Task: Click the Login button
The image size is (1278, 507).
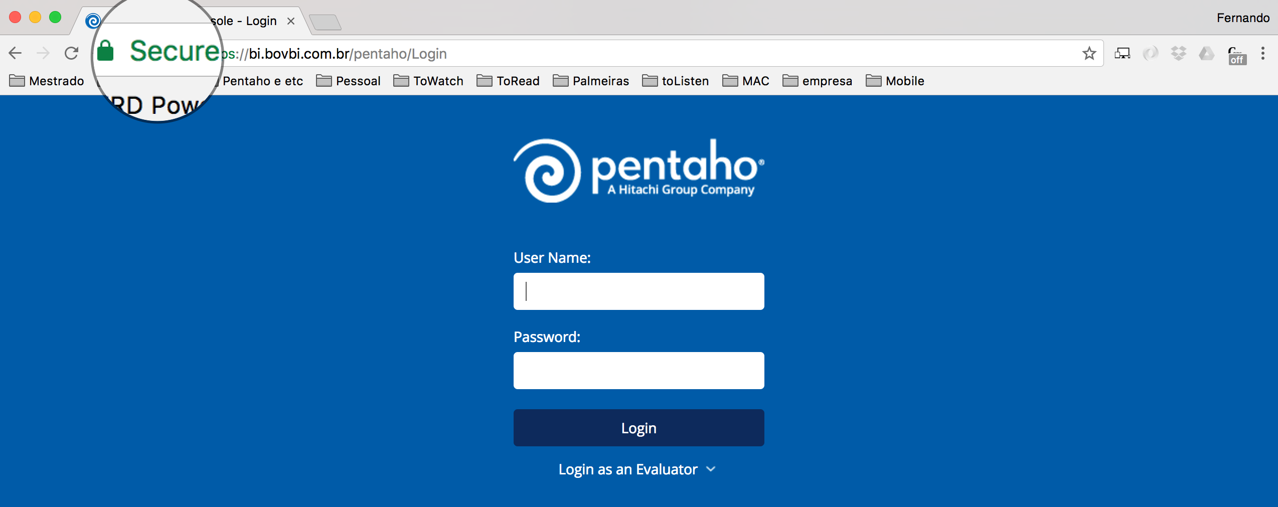Action: (638, 428)
